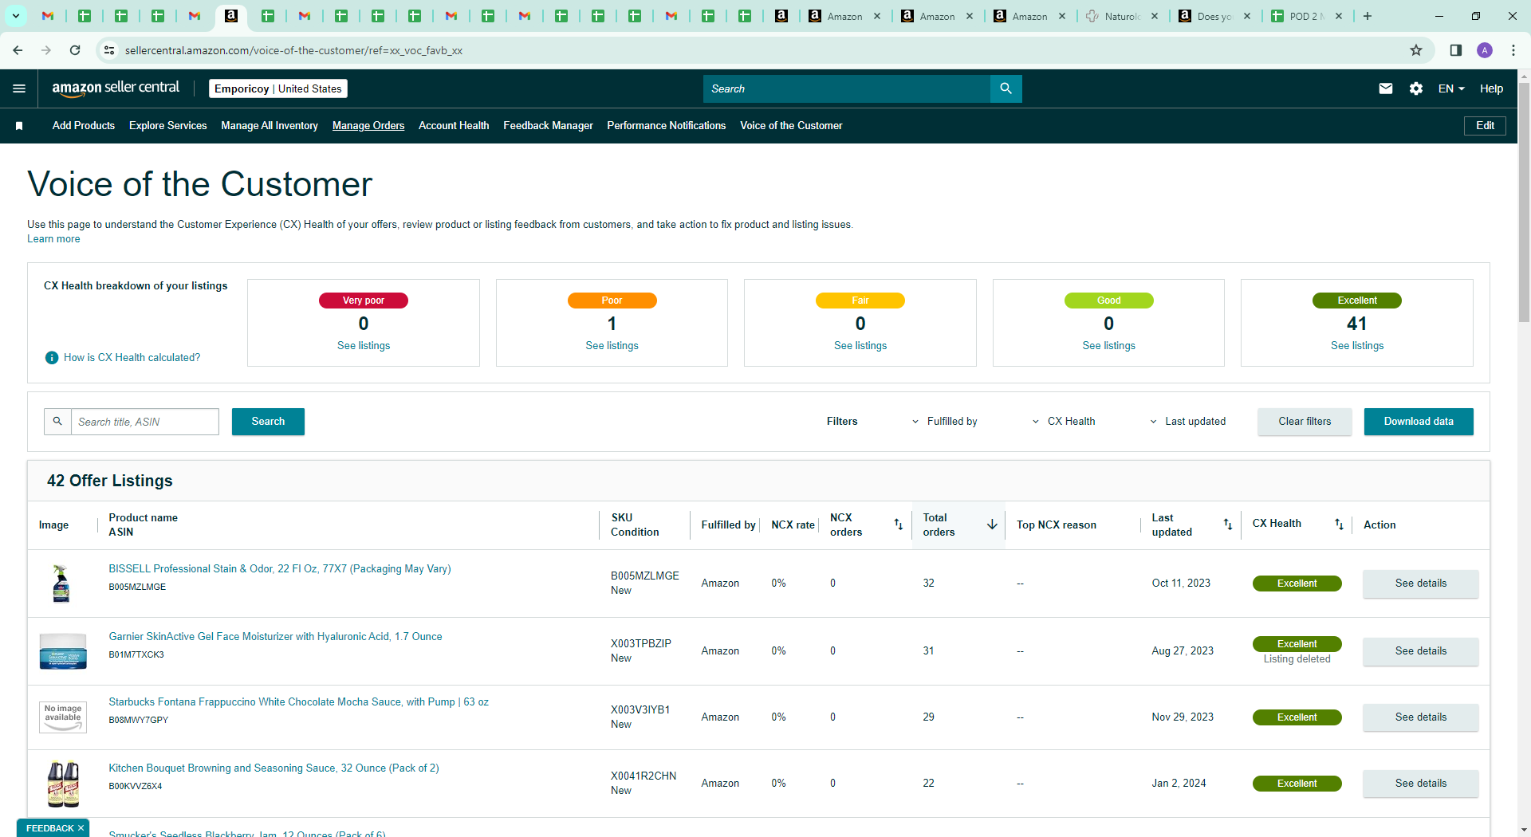Open the tab search dropdown arrow

click(x=15, y=16)
